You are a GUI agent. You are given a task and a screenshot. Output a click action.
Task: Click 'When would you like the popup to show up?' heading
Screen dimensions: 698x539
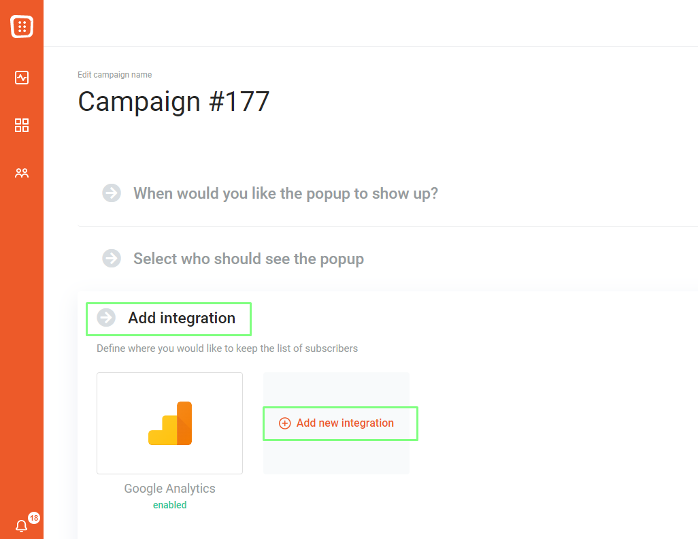pyautogui.click(x=286, y=193)
